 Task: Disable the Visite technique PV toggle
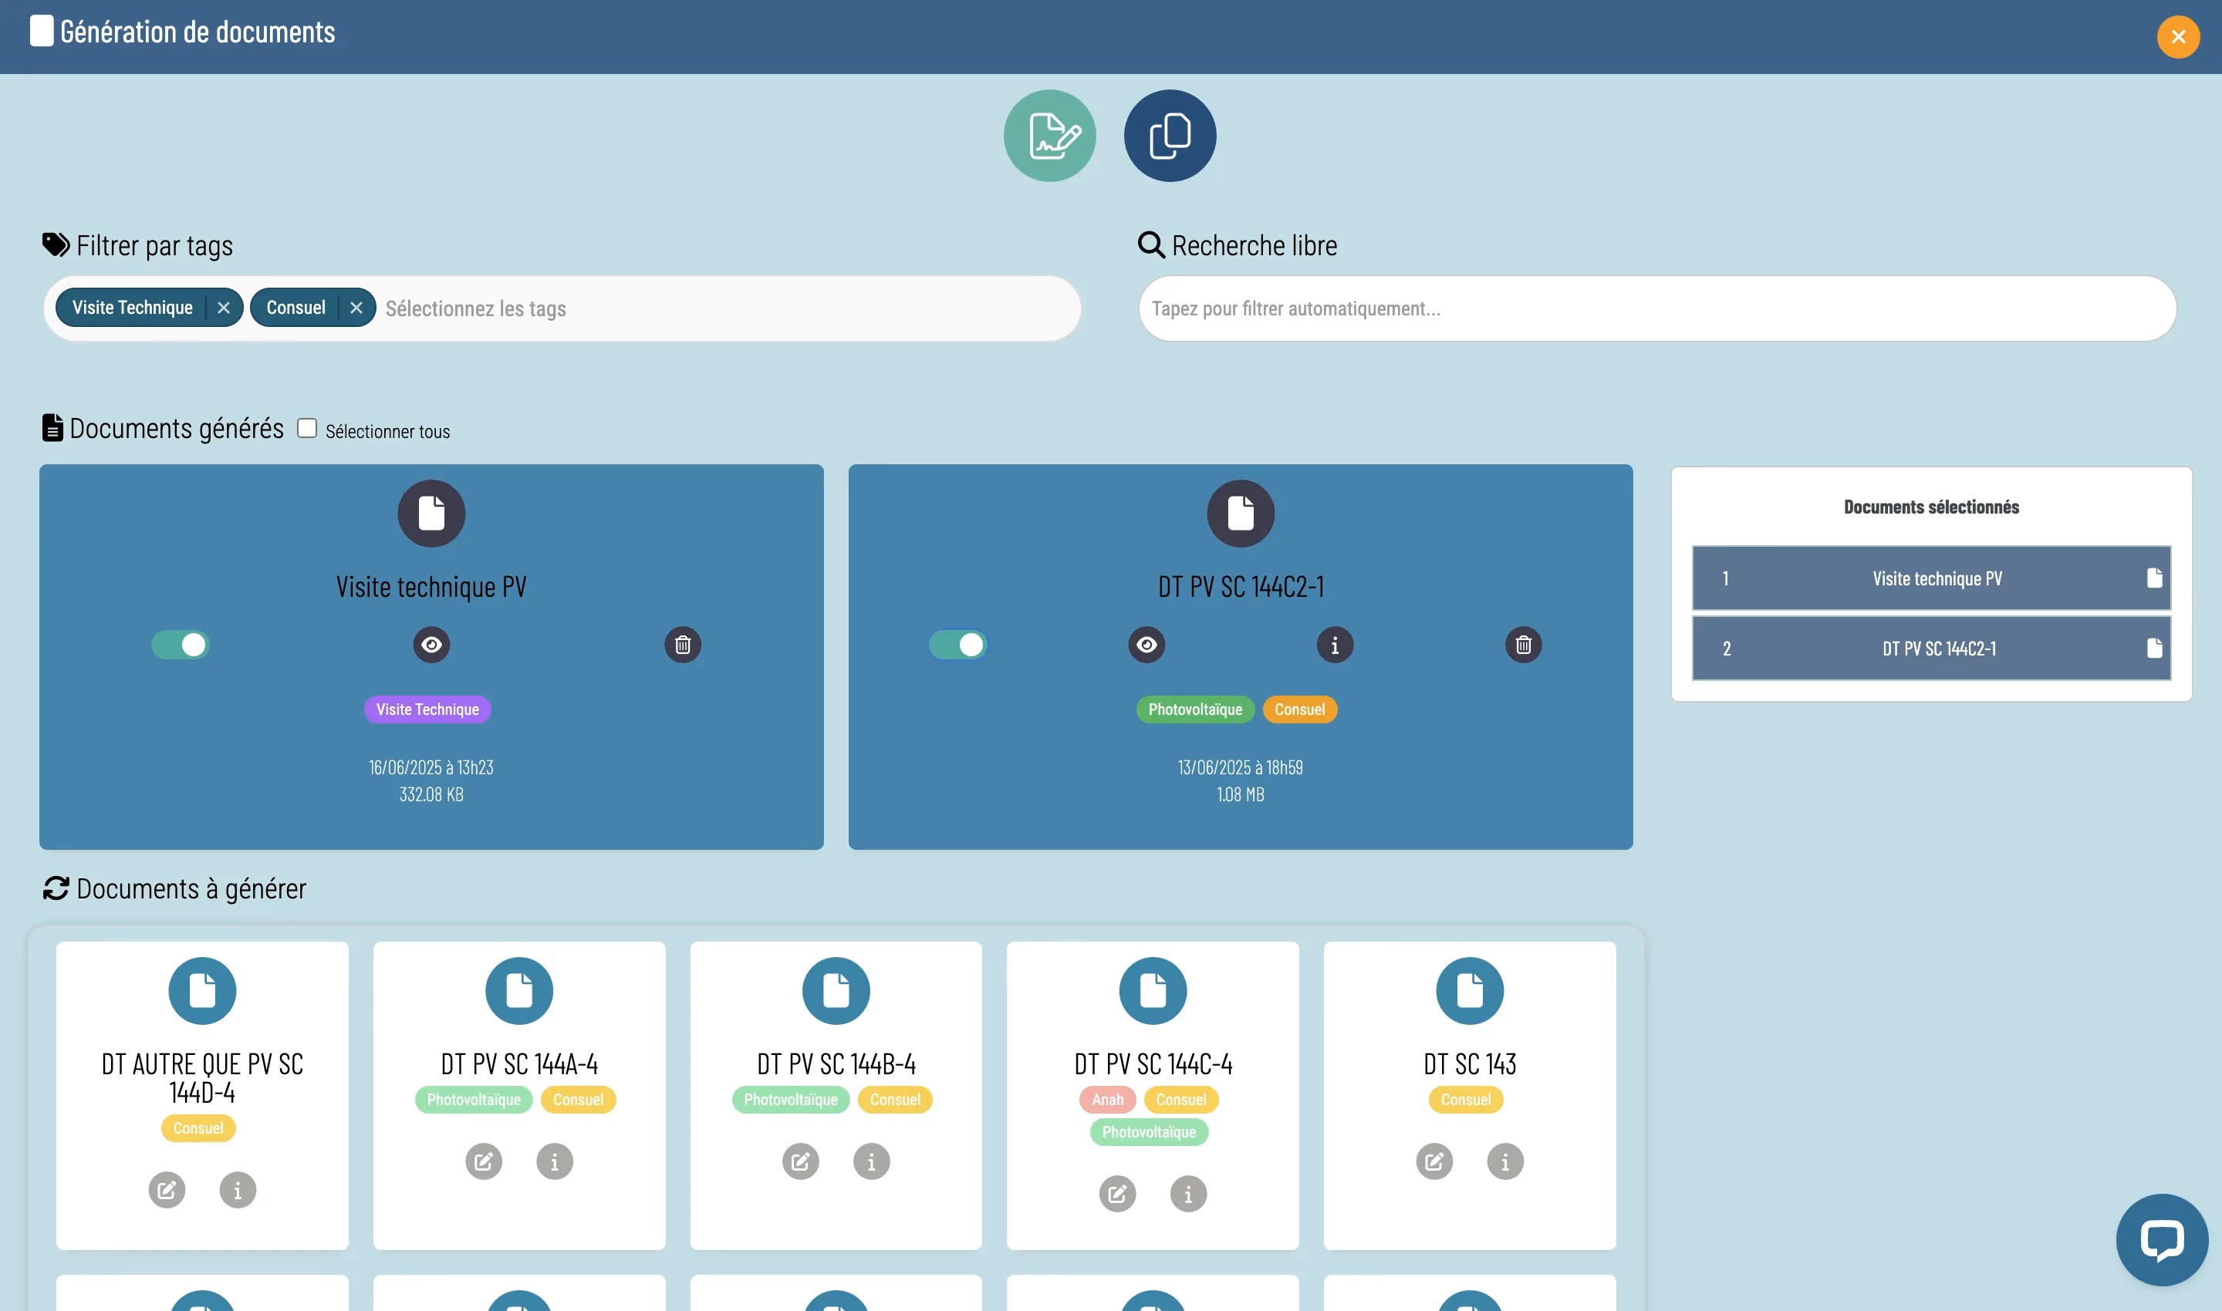coord(181,645)
